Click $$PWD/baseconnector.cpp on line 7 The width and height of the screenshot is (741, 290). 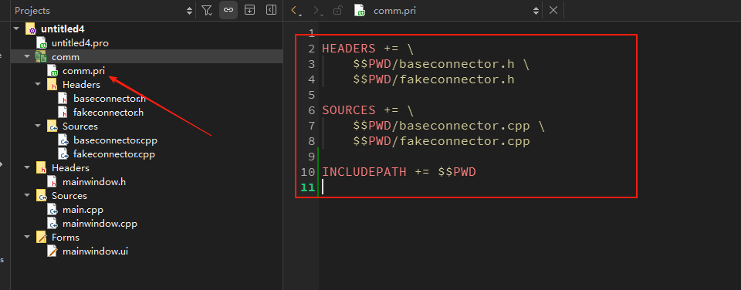[x=442, y=126]
